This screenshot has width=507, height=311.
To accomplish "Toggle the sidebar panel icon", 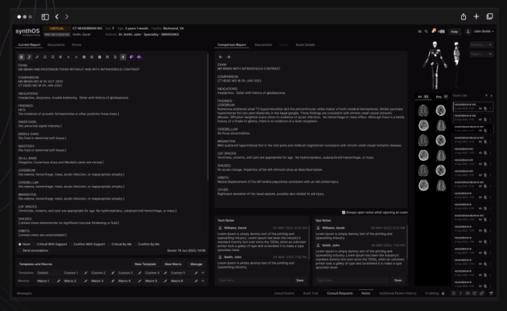I will (45, 16).
